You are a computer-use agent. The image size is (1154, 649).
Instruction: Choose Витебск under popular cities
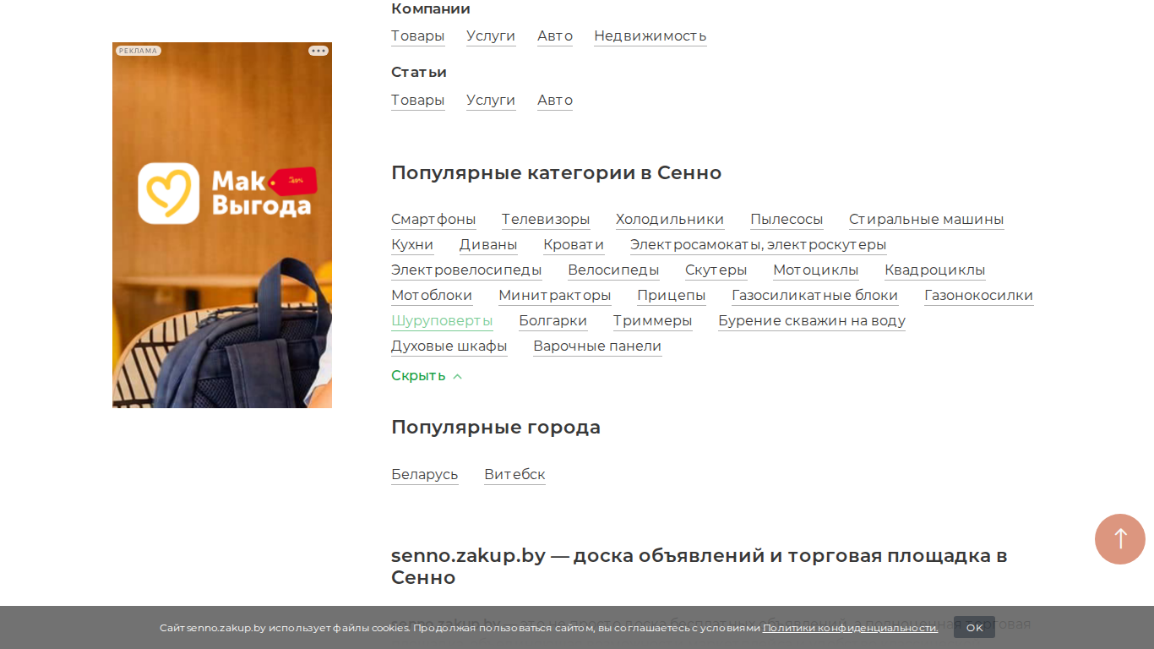514,475
